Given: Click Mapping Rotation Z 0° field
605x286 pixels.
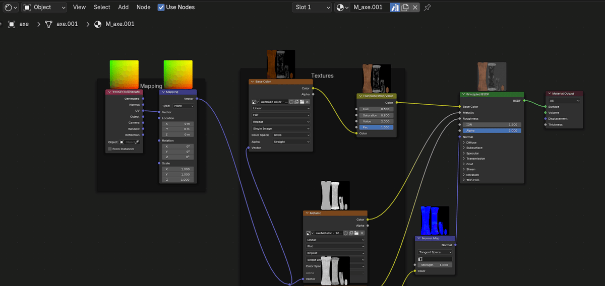Looking at the screenshot, I should pos(178,157).
